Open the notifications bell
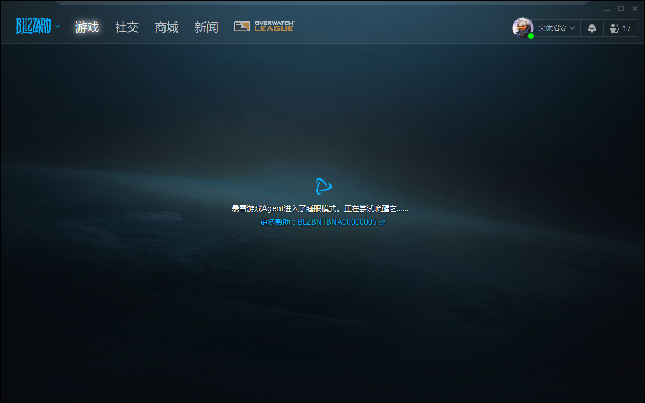The image size is (645, 403). 592,28
